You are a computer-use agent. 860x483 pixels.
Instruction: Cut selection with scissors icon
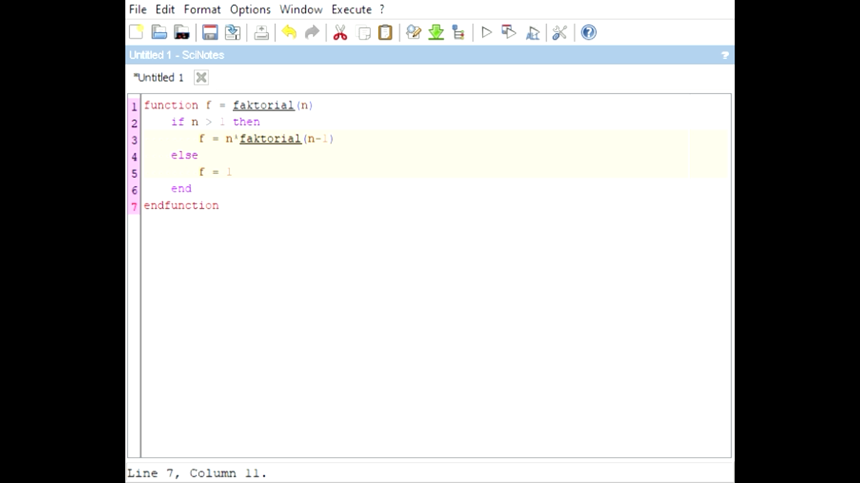coord(340,32)
